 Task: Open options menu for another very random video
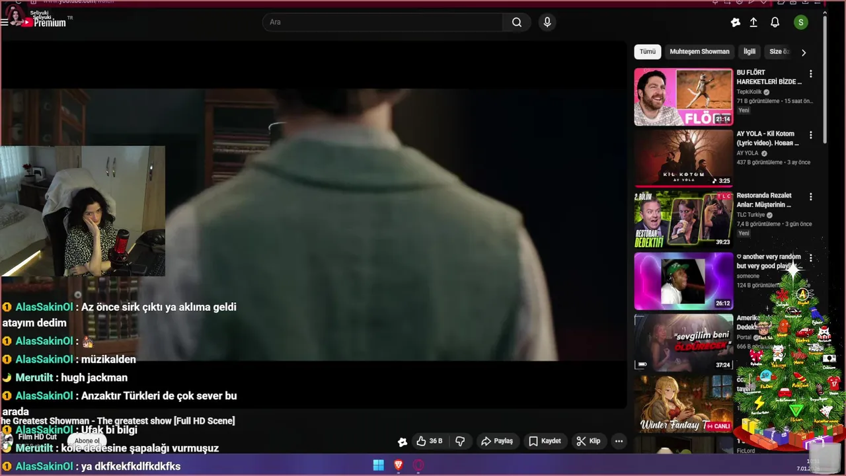coord(811,258)
